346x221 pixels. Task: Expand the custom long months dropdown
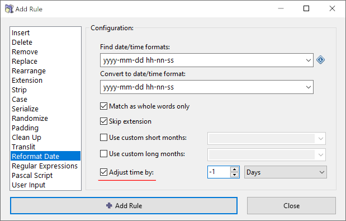(321, 155)
